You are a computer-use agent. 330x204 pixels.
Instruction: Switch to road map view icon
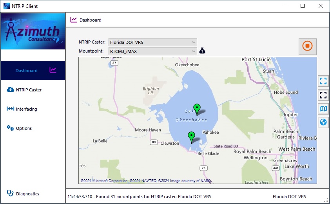pyautogui.click(x=323, y=109)
